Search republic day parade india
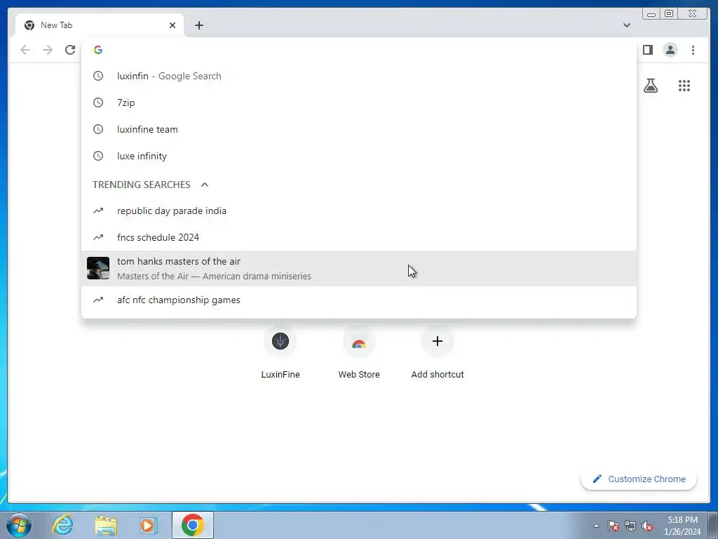718x539 pixels. point(358,211)
